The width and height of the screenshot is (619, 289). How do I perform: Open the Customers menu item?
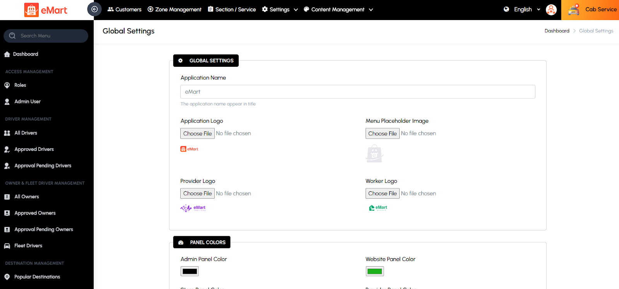[x=124, y=10]
